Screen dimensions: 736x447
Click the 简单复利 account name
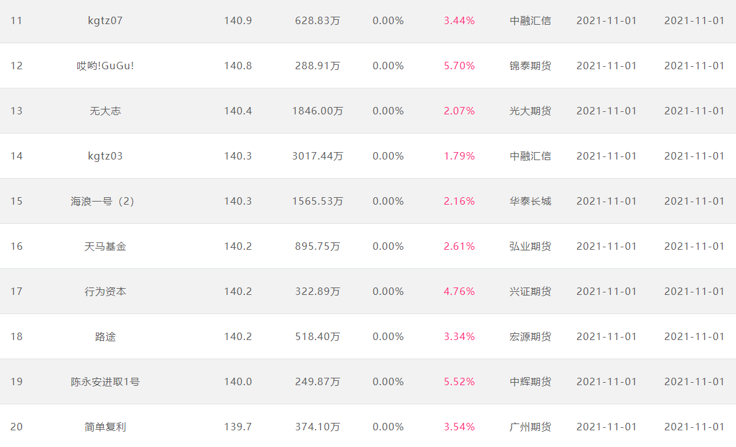pyautogui.click(x=105, y=427)
